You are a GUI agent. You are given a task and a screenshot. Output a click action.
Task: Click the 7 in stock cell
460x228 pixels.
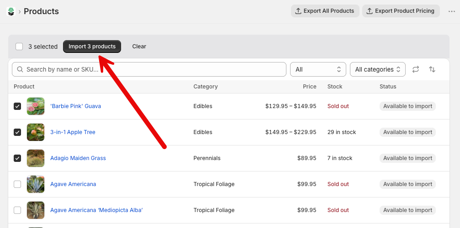pos(340,158)
